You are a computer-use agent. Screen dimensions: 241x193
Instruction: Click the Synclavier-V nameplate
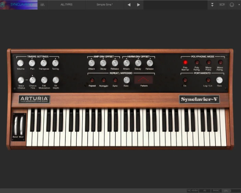(x=200, y=99)
